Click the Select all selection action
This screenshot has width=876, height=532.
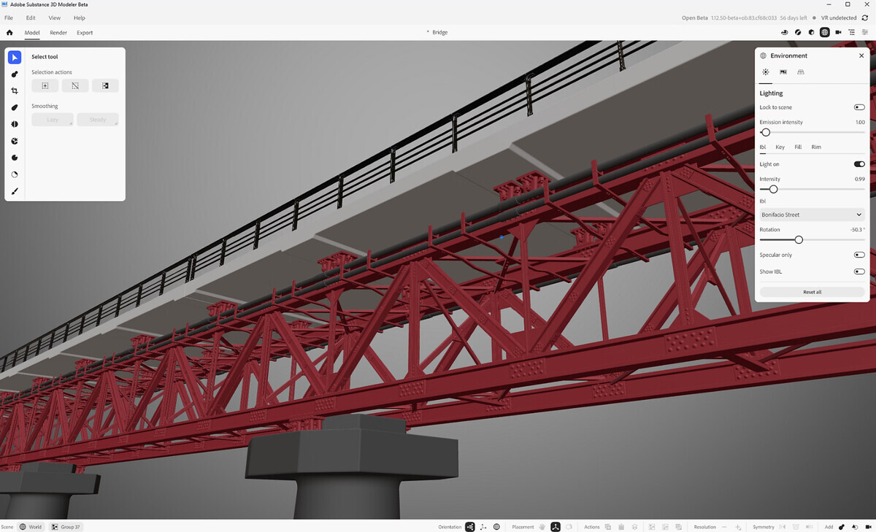(x=45, y=85)
